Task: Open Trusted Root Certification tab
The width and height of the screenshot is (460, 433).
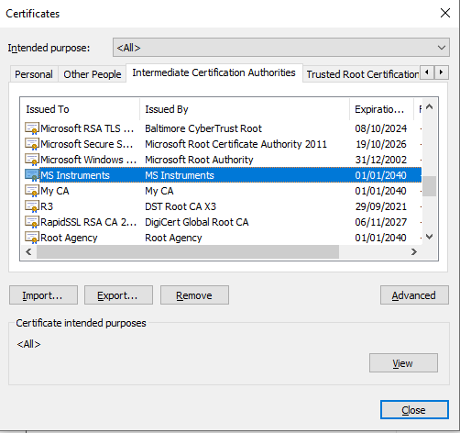Action: (362, 74)
